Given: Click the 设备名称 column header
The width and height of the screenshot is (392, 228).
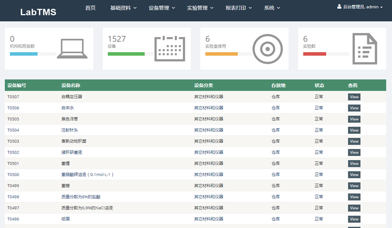Looking at the screenshot, I should click(71, 85).
